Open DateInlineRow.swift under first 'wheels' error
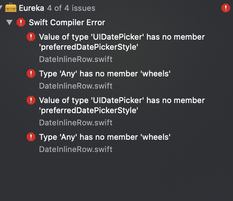 (x=76, y=86)
